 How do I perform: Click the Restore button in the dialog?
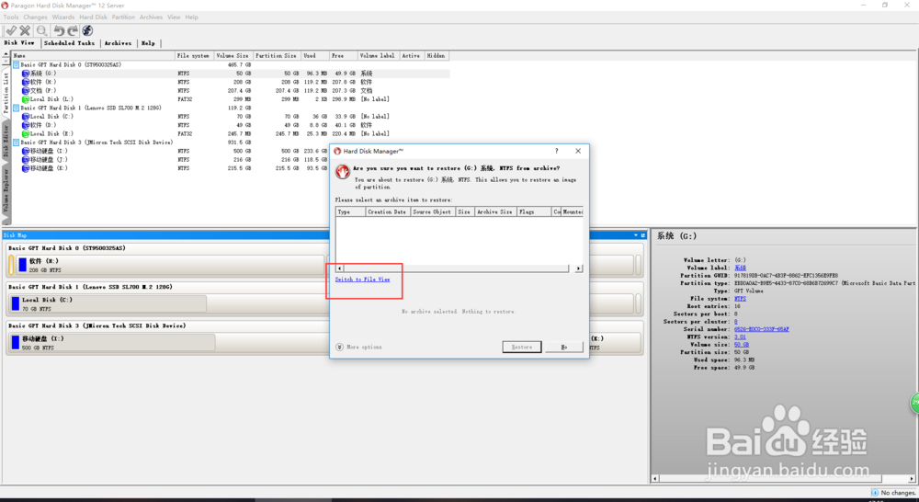click(x=522, y=348)
